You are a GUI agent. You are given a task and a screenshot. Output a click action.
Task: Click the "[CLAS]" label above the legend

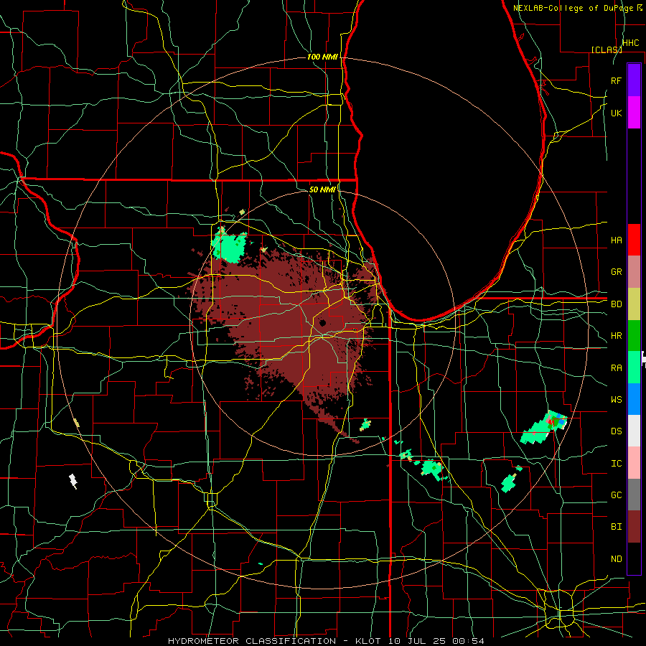click(x=607, y=50)
